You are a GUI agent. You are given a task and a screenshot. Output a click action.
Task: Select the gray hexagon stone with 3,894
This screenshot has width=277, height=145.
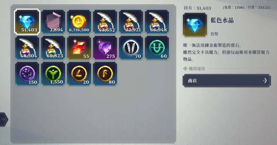(53, 22)
